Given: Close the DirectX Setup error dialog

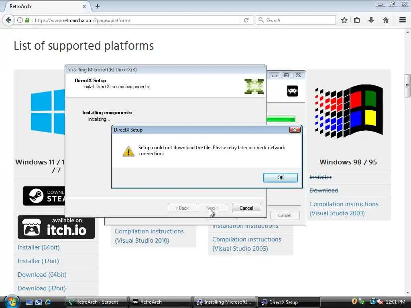Looking at the screenshot, I should (295, 130).
